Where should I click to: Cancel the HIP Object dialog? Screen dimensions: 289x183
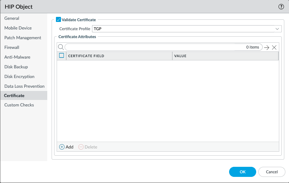point(272,172)
